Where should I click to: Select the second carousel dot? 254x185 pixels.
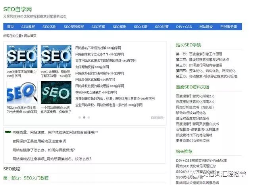coord(84,117)
